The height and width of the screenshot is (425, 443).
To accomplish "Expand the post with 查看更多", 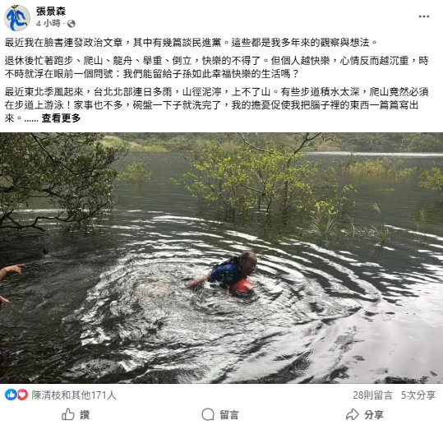I will (x=61, y=118).
